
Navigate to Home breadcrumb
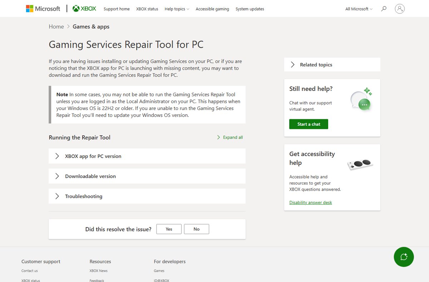point(56,26)
